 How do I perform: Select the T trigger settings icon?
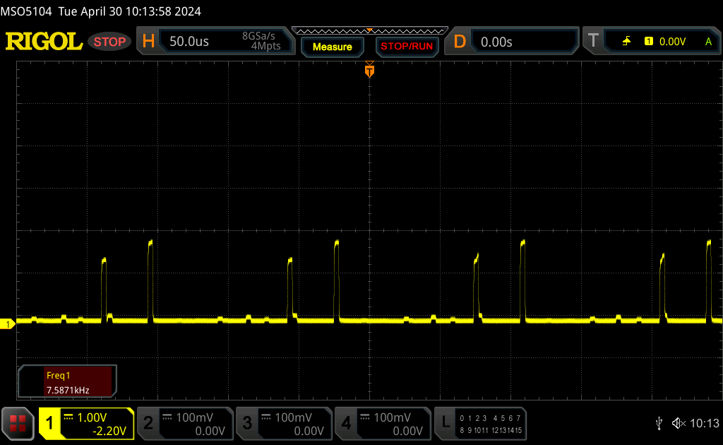tap(593, 42)
